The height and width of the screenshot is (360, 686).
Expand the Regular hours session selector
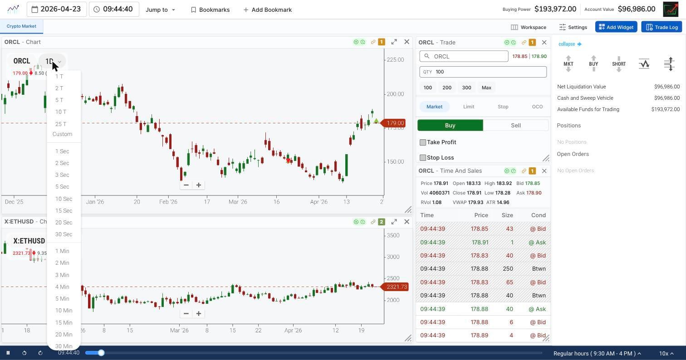tap(597, 353)
